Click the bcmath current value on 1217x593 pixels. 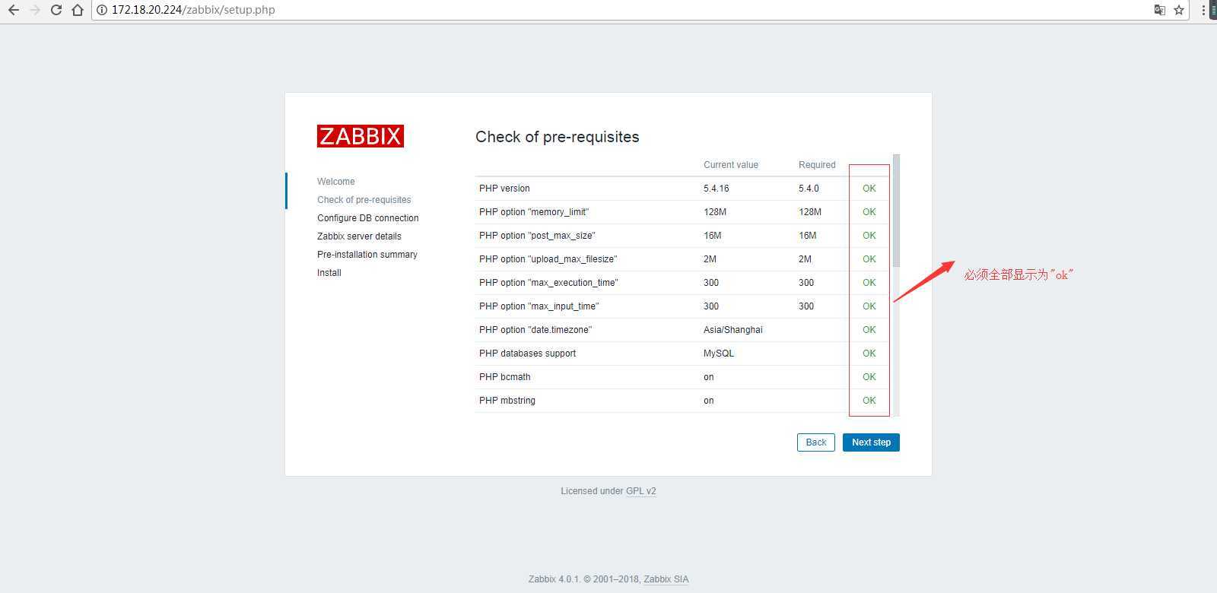click(x=709, y=377)
